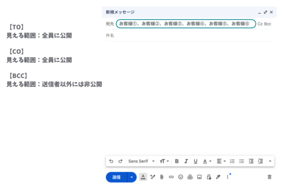Insert files from Google Drive

pyautogui.click(x=190, y=177)
